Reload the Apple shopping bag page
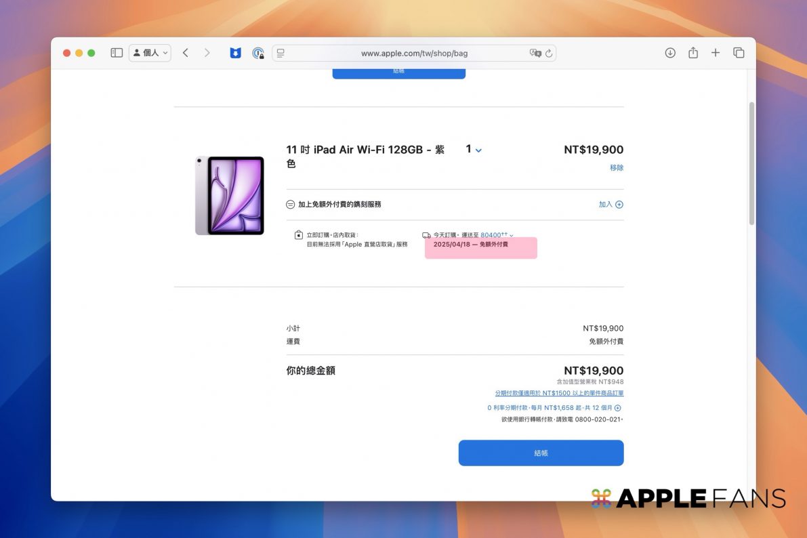 coord(549,53)
